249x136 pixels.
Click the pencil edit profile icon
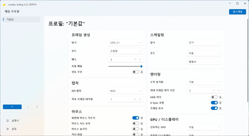point(28,107)
